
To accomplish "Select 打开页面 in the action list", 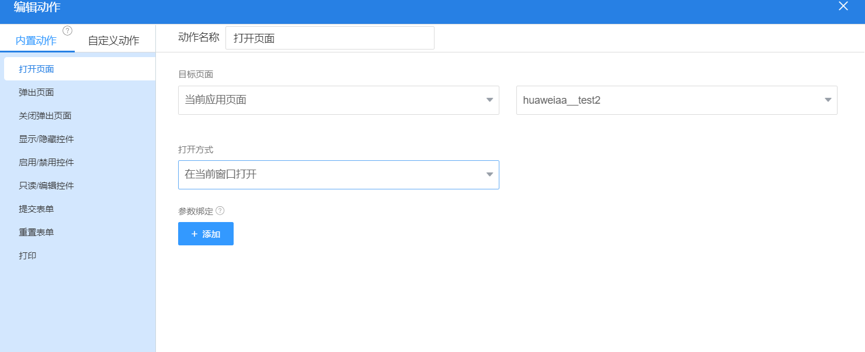I will pos(36,69).
